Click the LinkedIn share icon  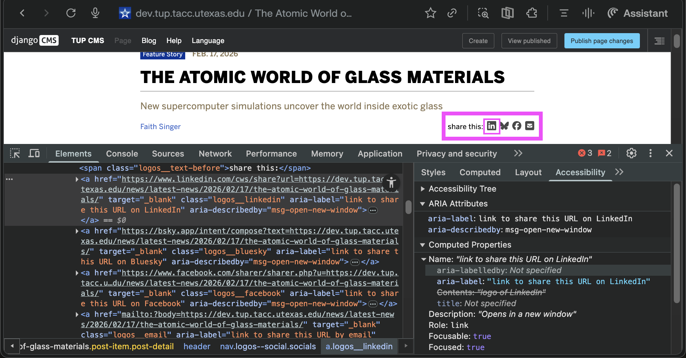[x=492, y=126]
